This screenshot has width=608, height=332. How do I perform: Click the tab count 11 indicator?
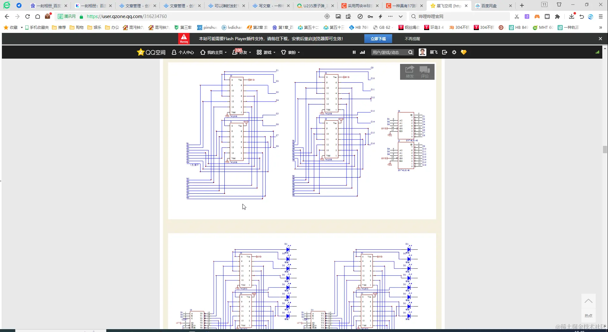[544, 4]
